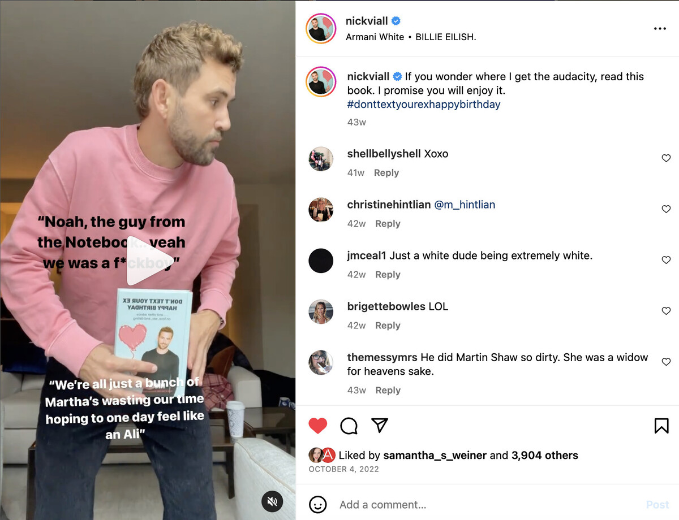This screenshot has width=679, height=520.
Task: Unmute video with the speaker icon
Action: coord(272,501)
